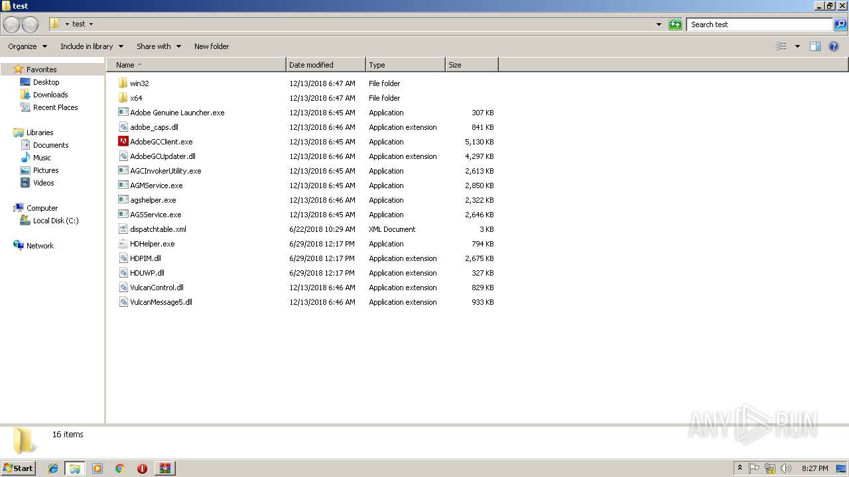Select Network in navigation pane
This screenshot has height=477, width=849.
click(x=40, y=246)
